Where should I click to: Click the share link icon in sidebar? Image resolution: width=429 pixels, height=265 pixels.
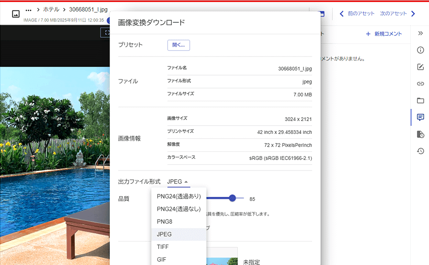tap(420, 83)
